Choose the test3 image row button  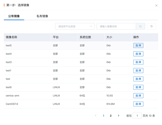click(x=138, y=62)
